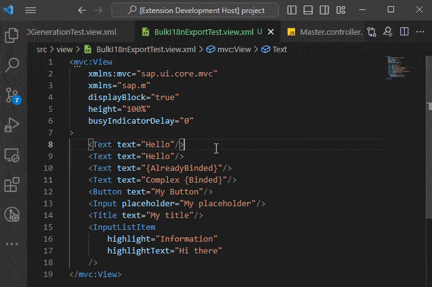The image size is (432, 287).
Task: Go back with the left arrow
Action: click(82, 11)
